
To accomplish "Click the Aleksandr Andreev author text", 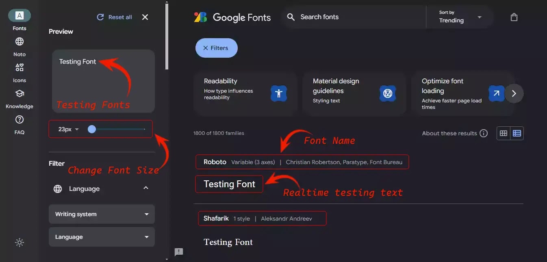I will (287, 219).
